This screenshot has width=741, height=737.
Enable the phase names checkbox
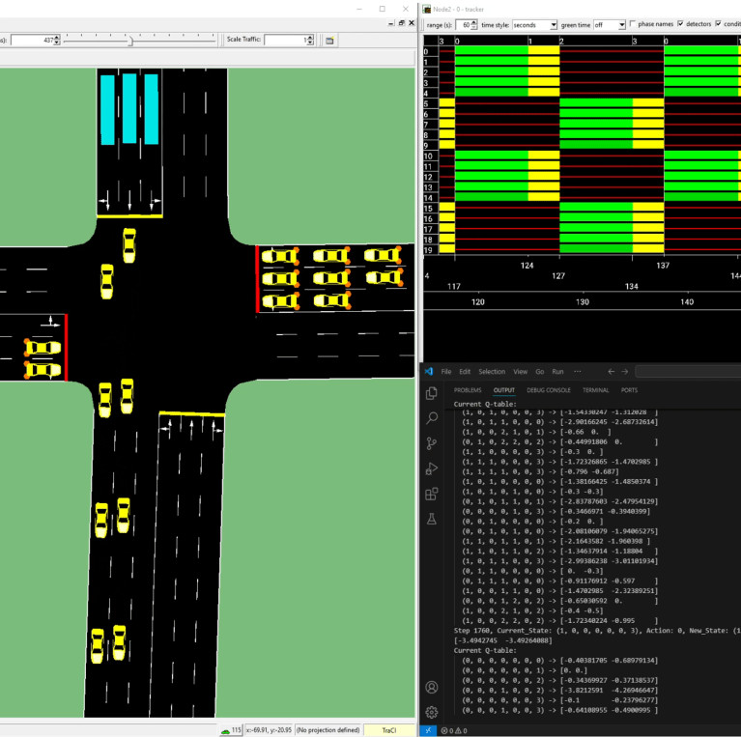coord(633,24)
